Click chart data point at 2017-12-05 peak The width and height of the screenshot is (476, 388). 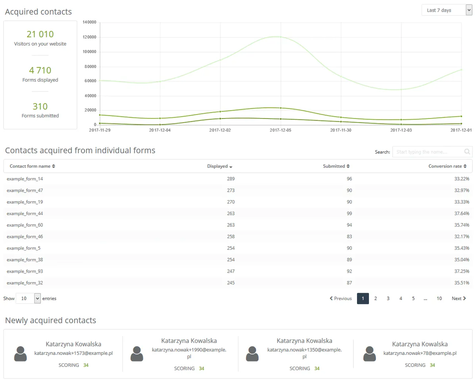tap(280, 37)
